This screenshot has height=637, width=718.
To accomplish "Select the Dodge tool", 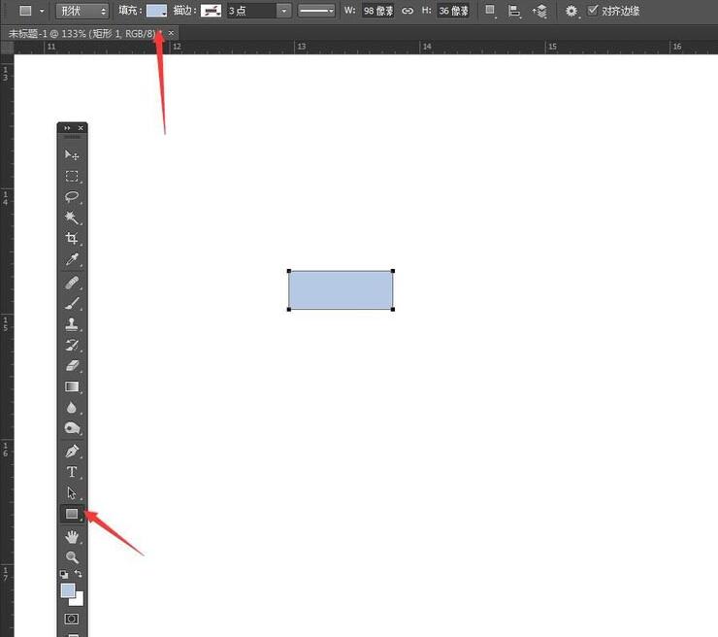I will (x=72, y=428).
